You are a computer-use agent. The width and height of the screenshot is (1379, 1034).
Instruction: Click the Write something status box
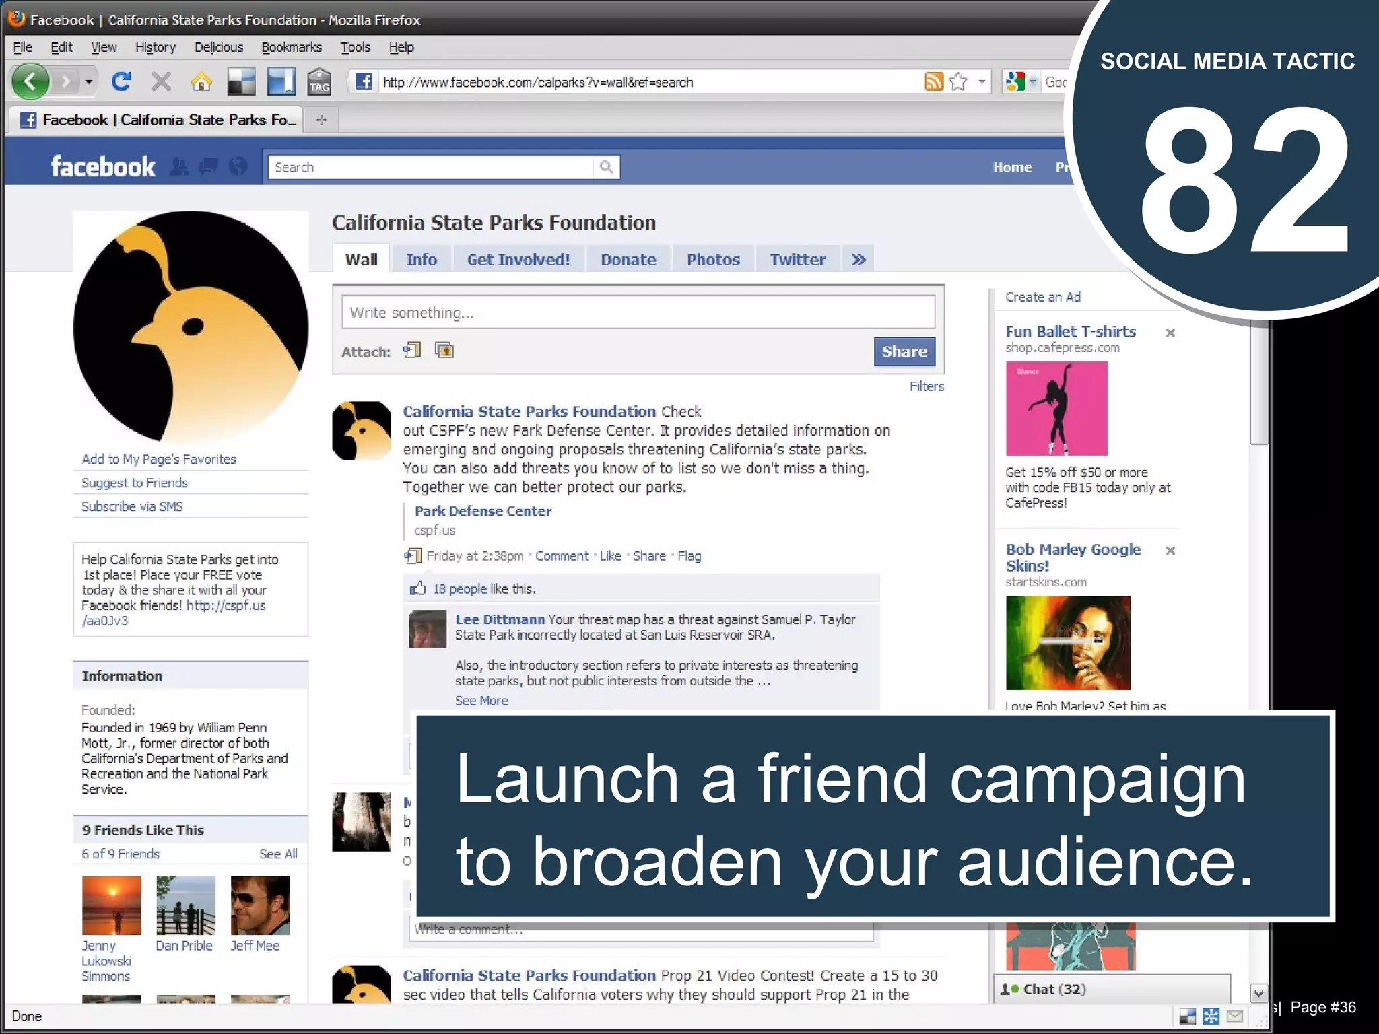coord(638,312)
